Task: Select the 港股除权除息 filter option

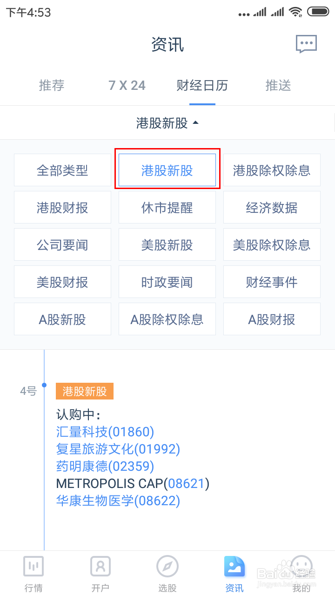Action: [x=272, y=170]
